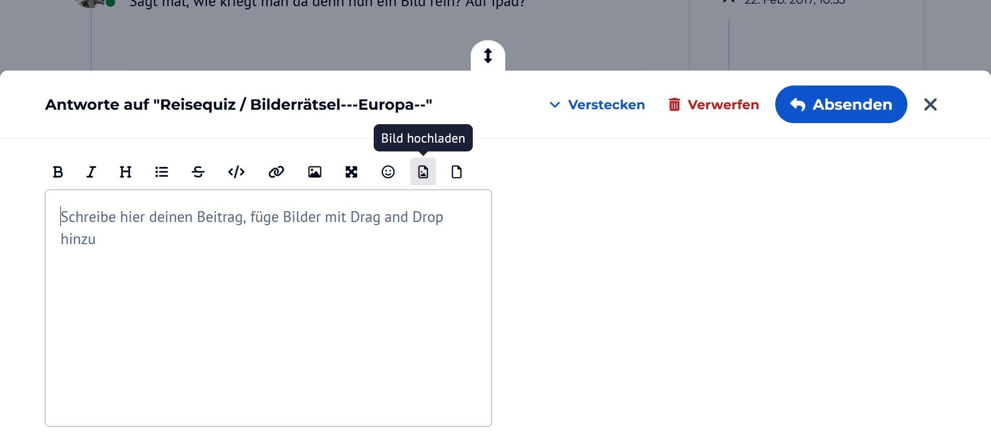Image resolution: width=991 pixels, height=443 pixels.
Task: Insert a code block
Action: (x=236, y=172)
